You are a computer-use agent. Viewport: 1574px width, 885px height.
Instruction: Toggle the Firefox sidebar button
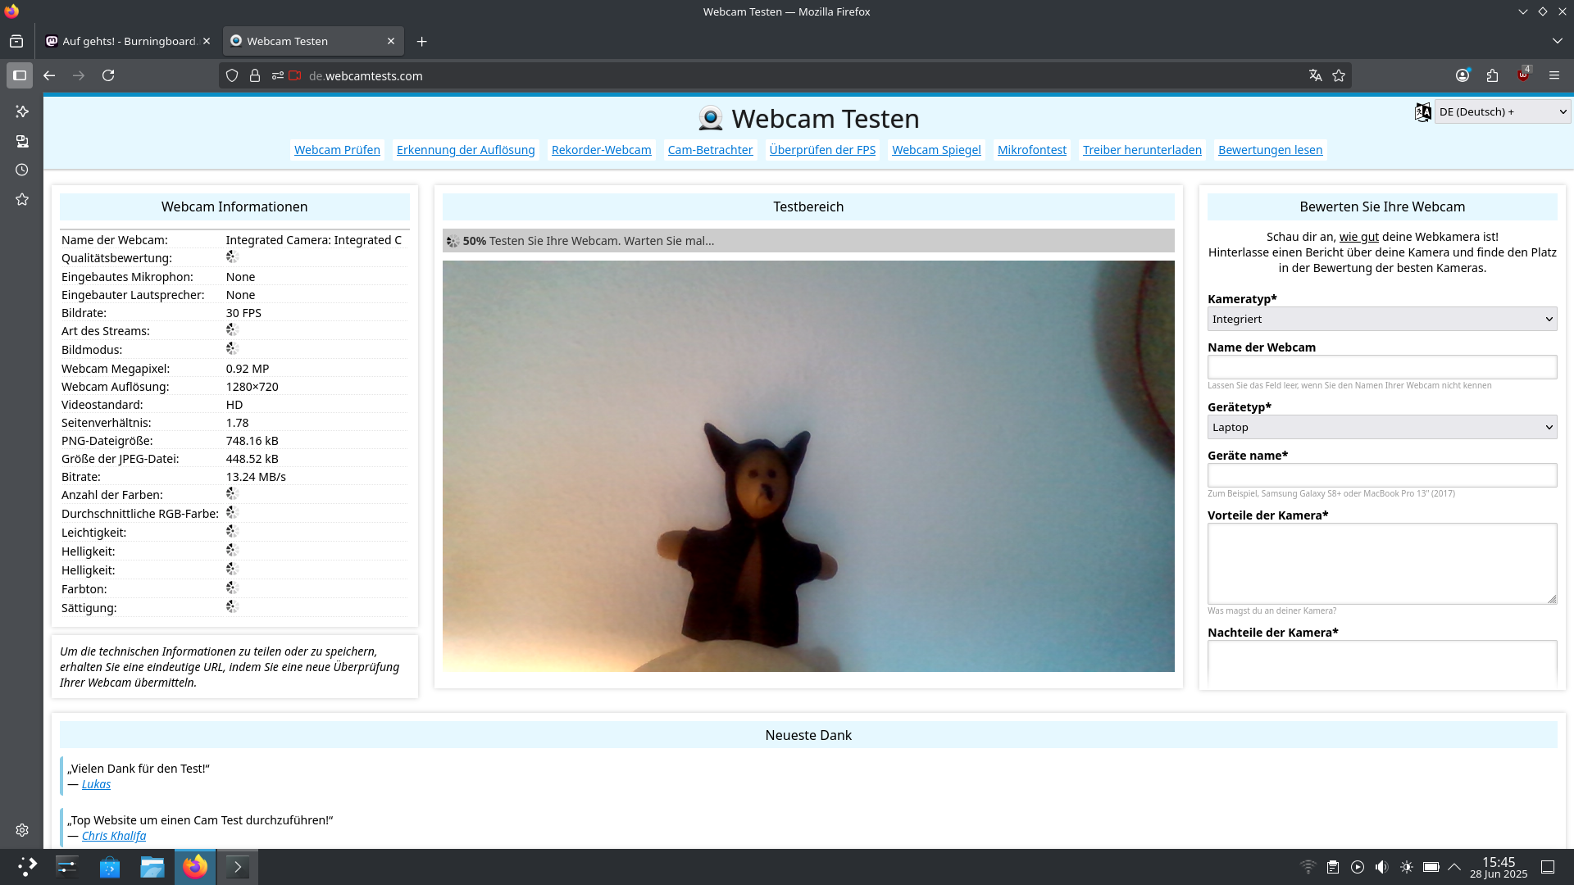20,75
